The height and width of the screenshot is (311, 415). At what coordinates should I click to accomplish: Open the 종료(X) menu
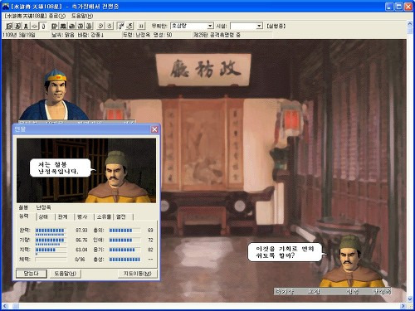click(57, 16)
